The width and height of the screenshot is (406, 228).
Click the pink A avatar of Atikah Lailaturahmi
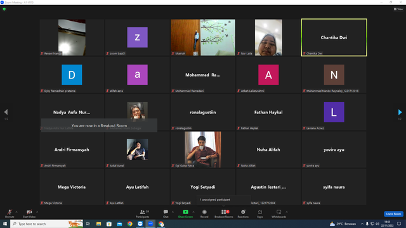click(268, 75)
